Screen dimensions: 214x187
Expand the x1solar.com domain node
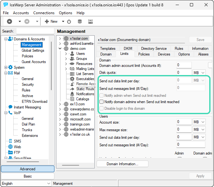point(60,38)
